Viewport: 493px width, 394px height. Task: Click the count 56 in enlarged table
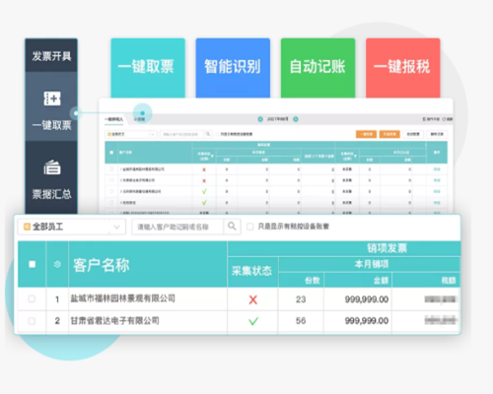(301, 321)
